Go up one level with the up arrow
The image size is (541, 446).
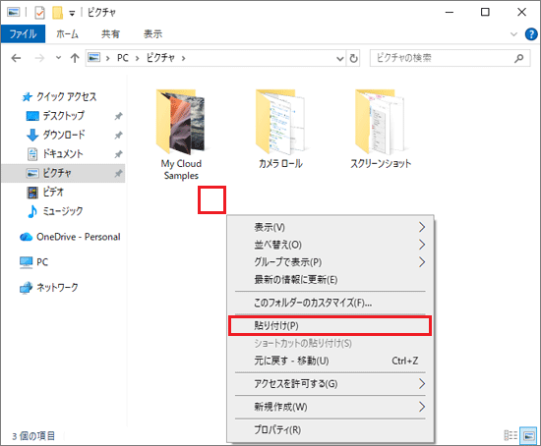[x=75, y=58]
